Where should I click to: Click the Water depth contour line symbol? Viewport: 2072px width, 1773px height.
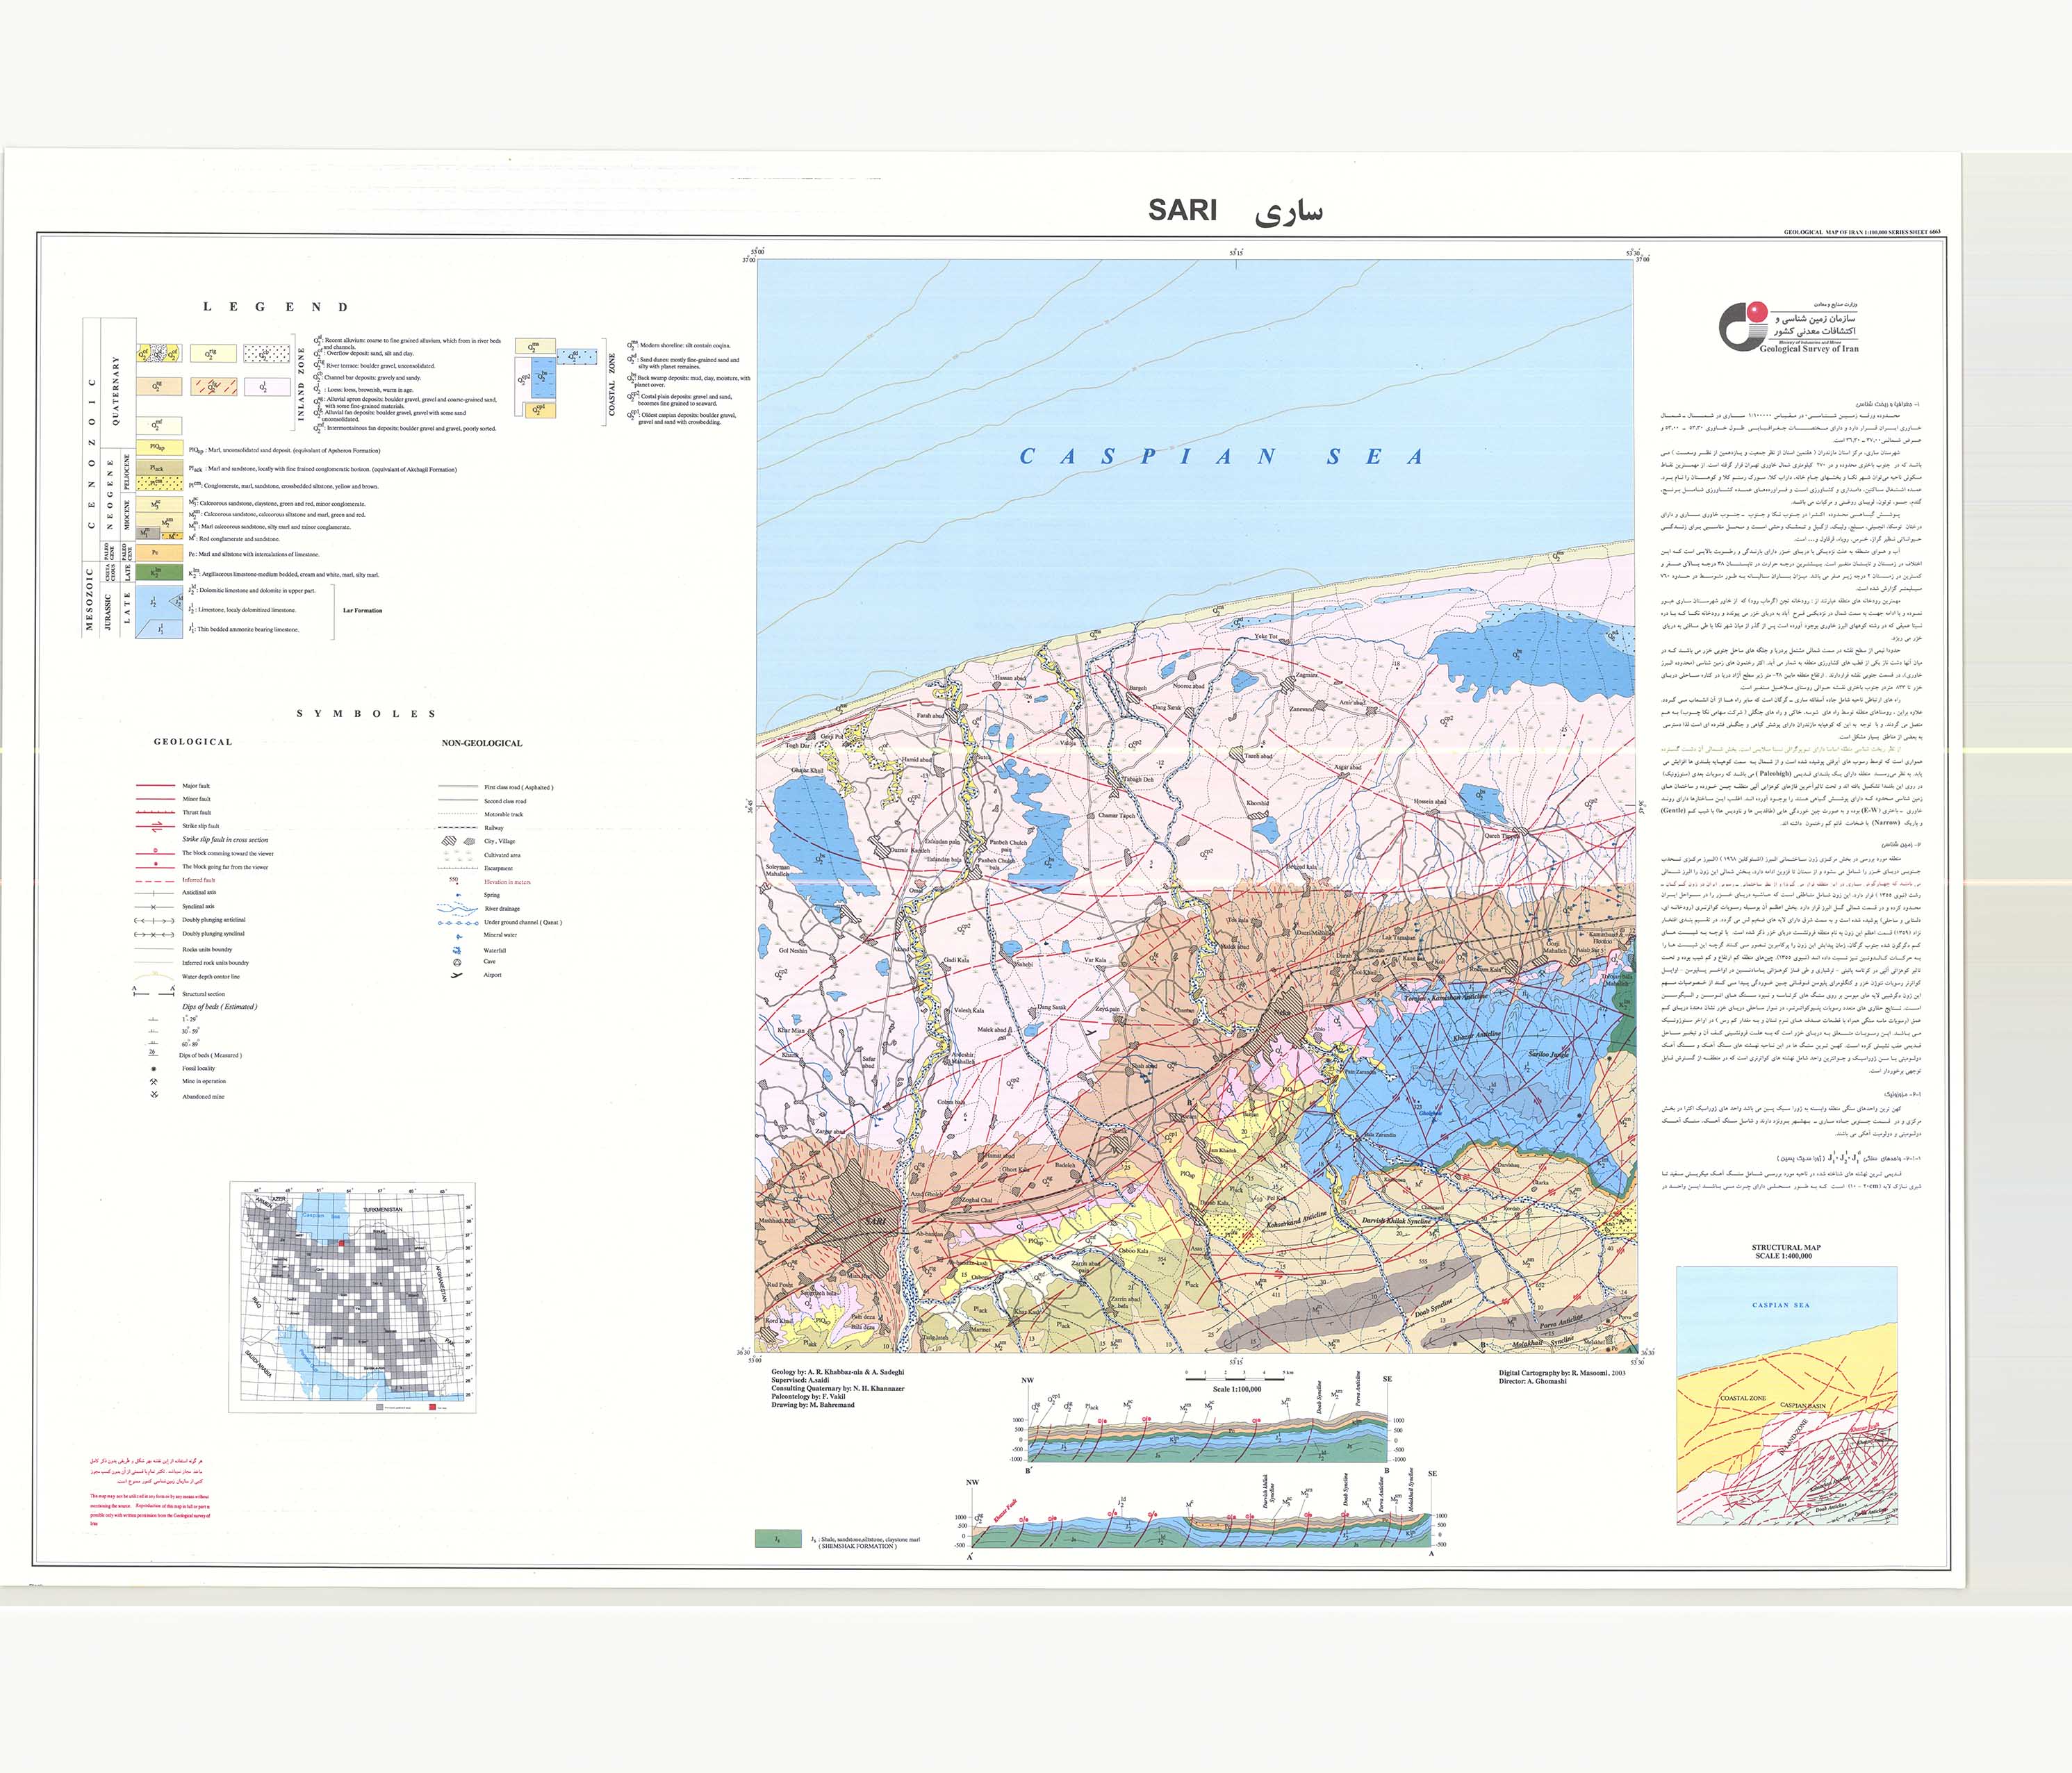pyautogui.click(x=153, y=977)
